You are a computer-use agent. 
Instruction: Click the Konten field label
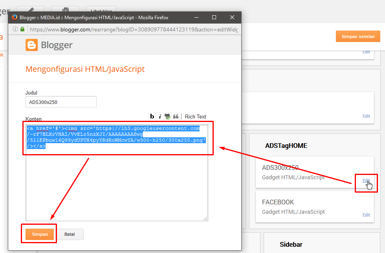click(x=33, y=119)
